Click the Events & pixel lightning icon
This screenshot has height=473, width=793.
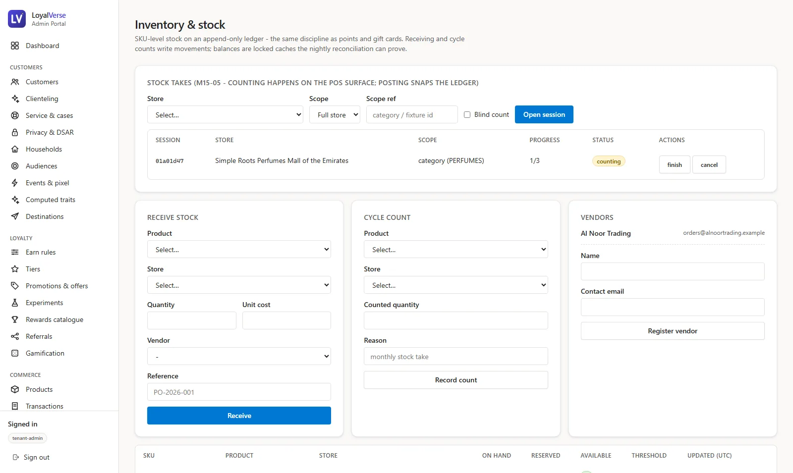pos(15,183)
